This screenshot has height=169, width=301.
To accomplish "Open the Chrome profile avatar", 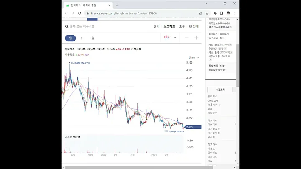I will tap(228, 13).
